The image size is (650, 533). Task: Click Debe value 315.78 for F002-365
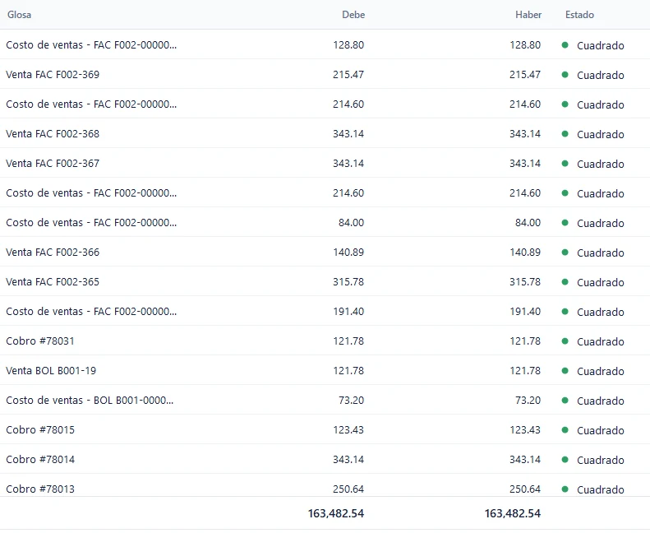click(x=348, y=281)
